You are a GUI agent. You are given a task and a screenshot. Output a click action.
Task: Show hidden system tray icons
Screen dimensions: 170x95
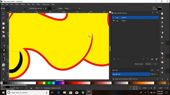pos(145,93)
